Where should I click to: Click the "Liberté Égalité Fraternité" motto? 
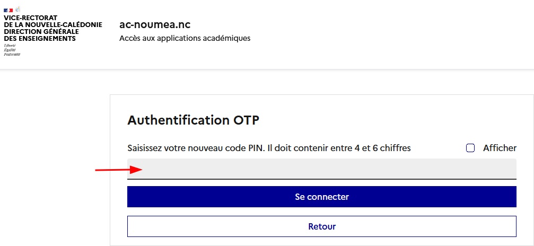tap(12, 50)
